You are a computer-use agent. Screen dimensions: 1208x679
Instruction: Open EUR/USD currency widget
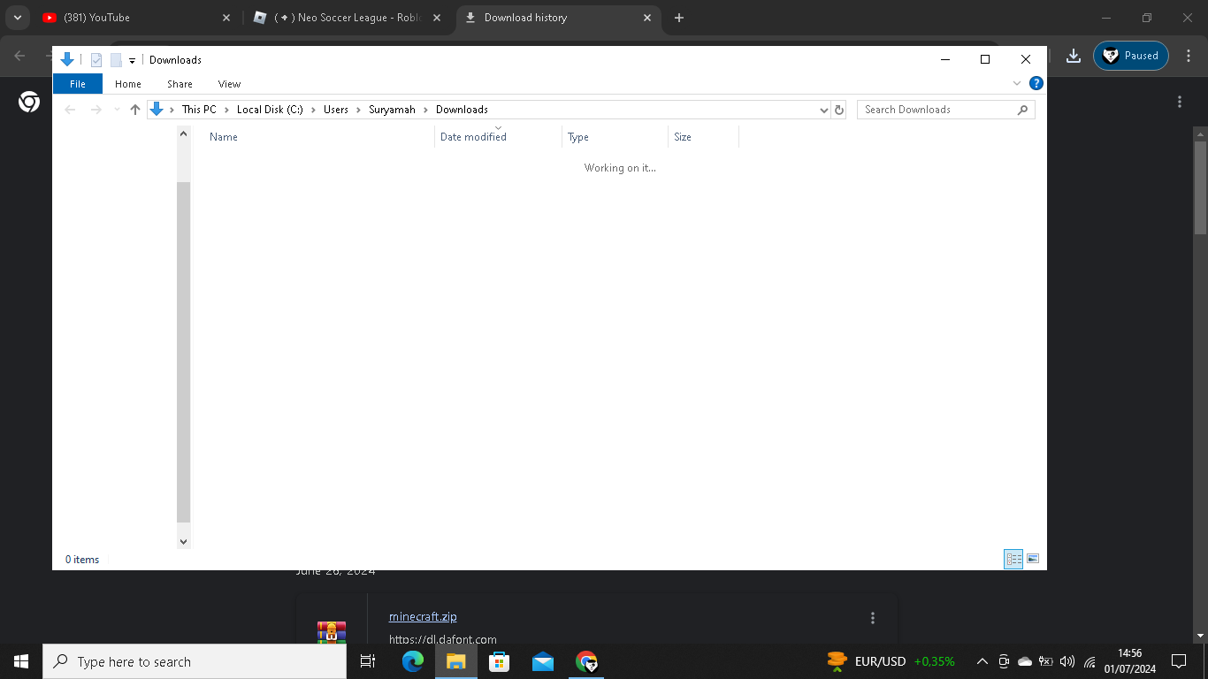click(891, 661)
